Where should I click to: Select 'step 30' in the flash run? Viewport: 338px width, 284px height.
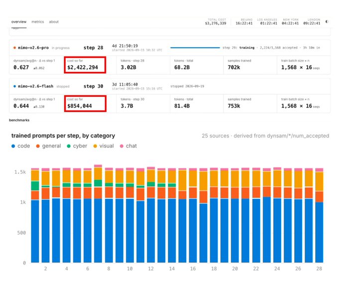[94, 86]
